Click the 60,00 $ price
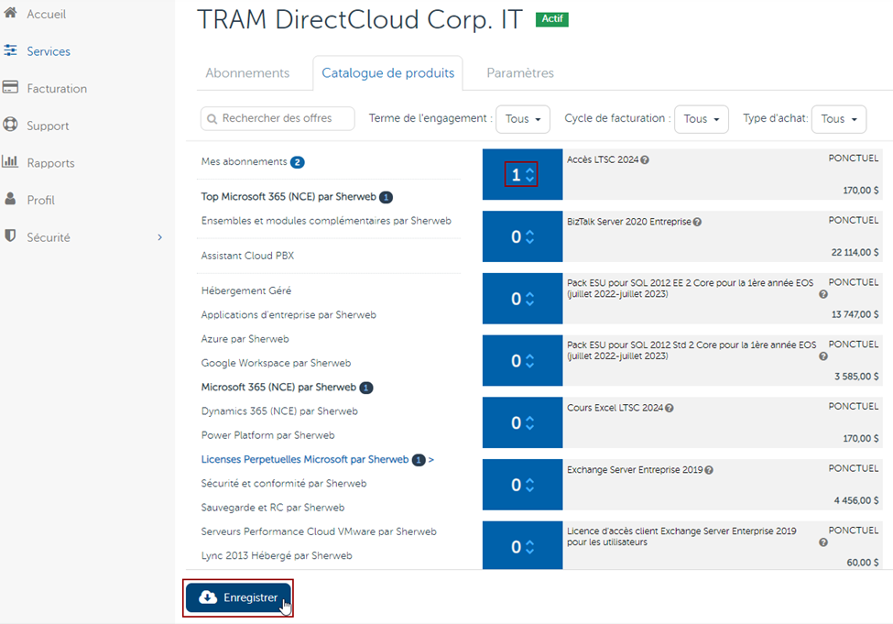Screen dimensions: 893x624 coord(862,563)
